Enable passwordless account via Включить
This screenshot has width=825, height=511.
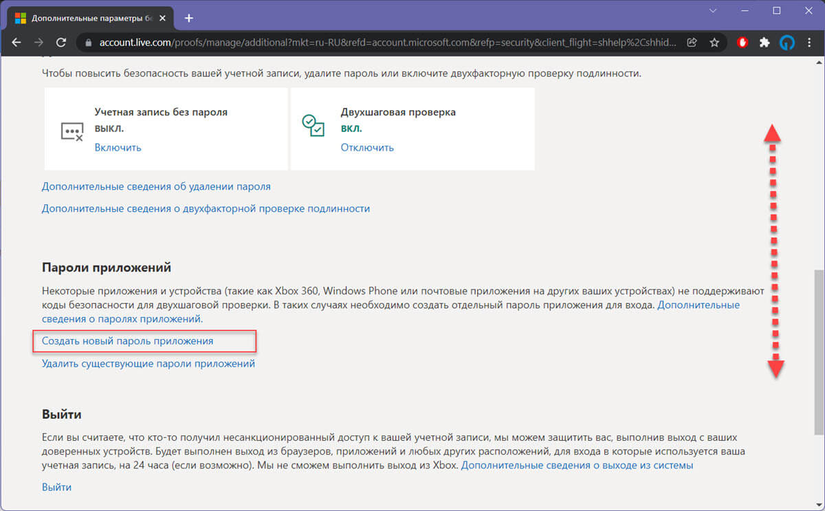[x=118, y=147]
